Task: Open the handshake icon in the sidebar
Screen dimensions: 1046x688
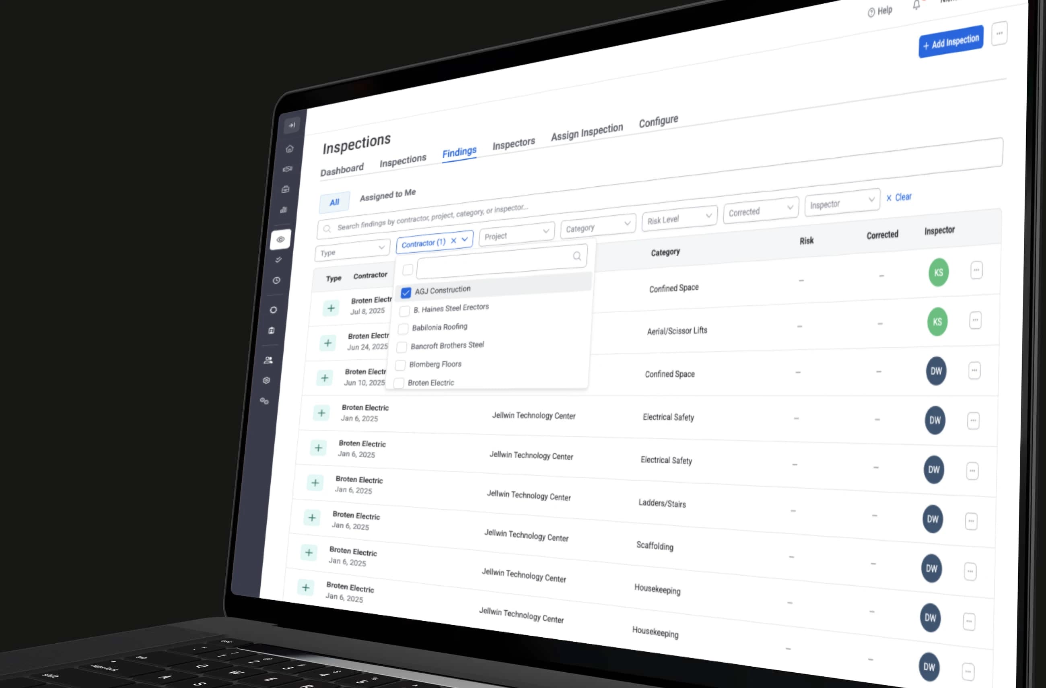Action: (287, 169)
